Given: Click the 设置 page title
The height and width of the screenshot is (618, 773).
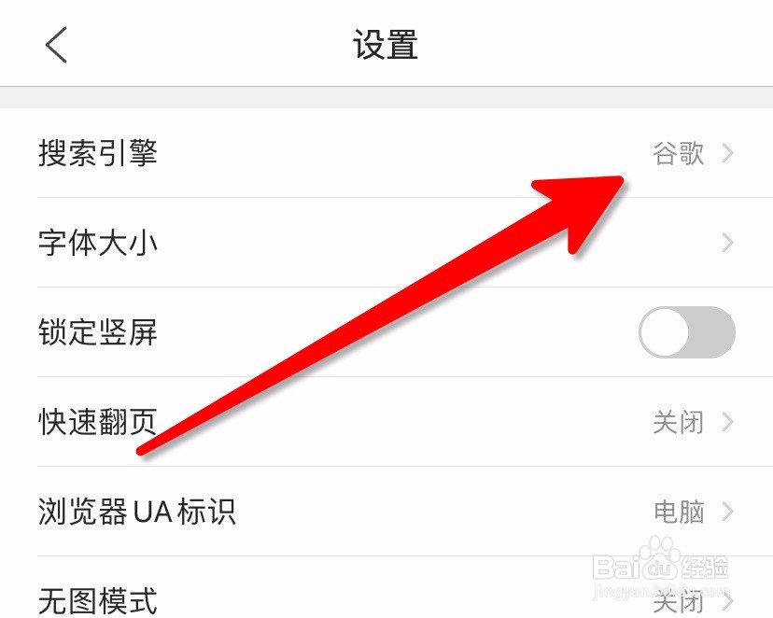Looking at the screenshot, I should click(x=386, y=45).
